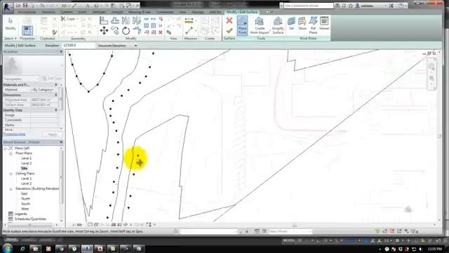Click the Show work plane icon
449x253 pixels.
click(x=302, y=23)
